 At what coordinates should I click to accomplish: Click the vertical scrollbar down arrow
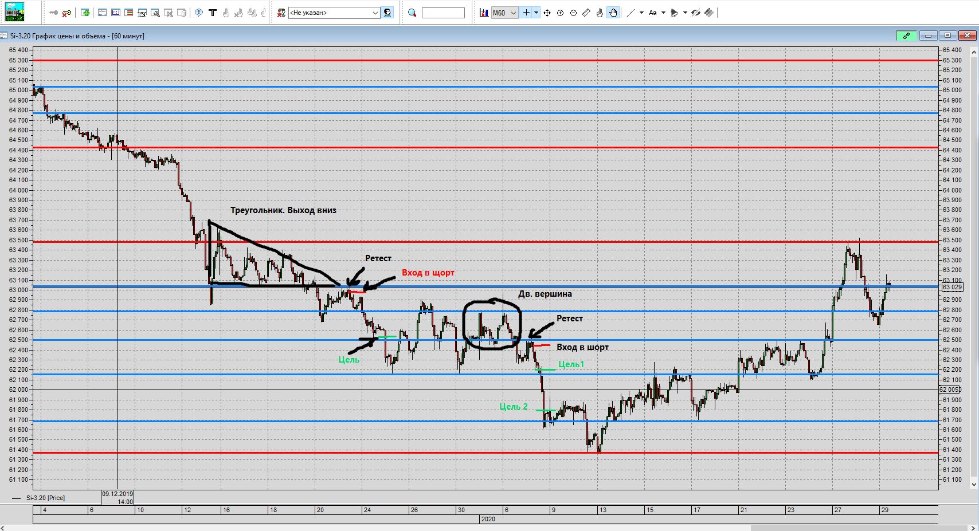(974, 485)
